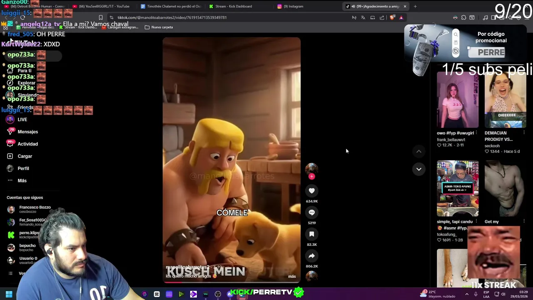Go to the previous video with up arrow
Viewport: 533px width, 300px height.
[418, 151]
